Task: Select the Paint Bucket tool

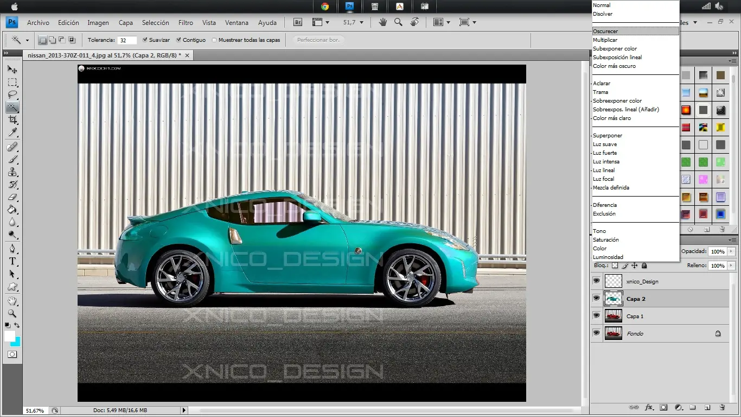Action: point(12,210)
